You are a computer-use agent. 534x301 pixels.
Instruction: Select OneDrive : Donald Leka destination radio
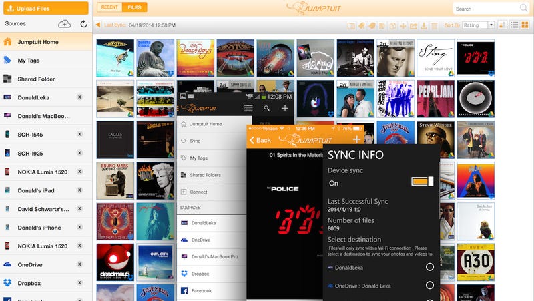429,286
